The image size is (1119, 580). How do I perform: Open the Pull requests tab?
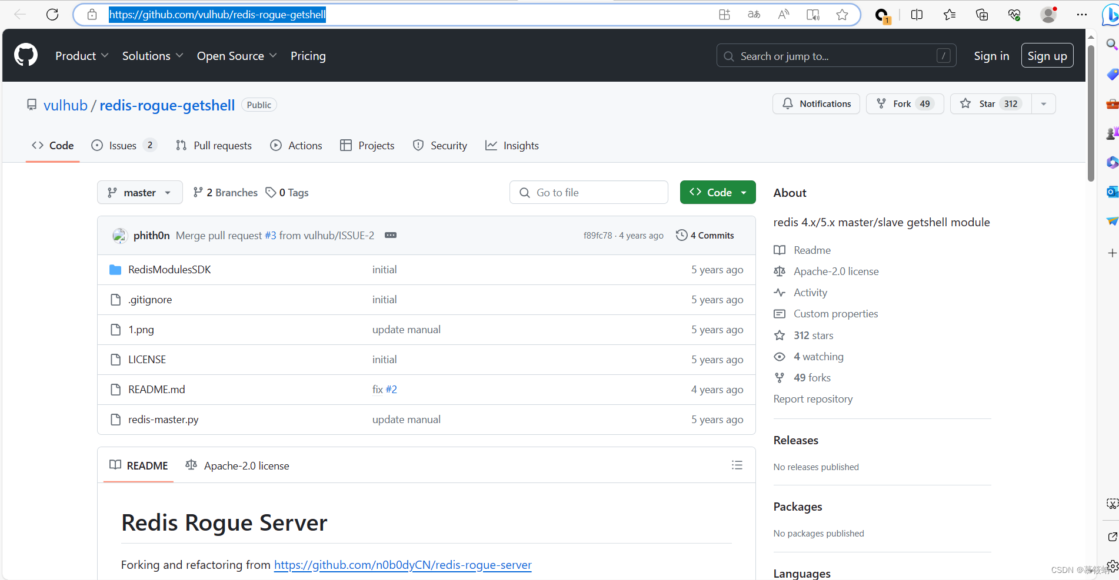[214, 146]
